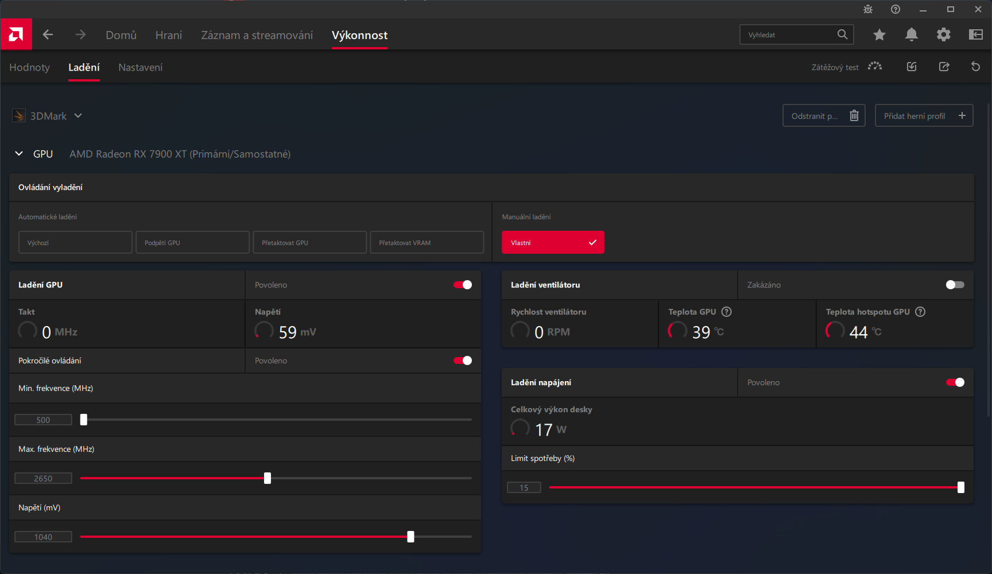The width and height of the screenshot is (992, 574).
Task: Open settings gear icon
Action: click(x=943, y=35)
